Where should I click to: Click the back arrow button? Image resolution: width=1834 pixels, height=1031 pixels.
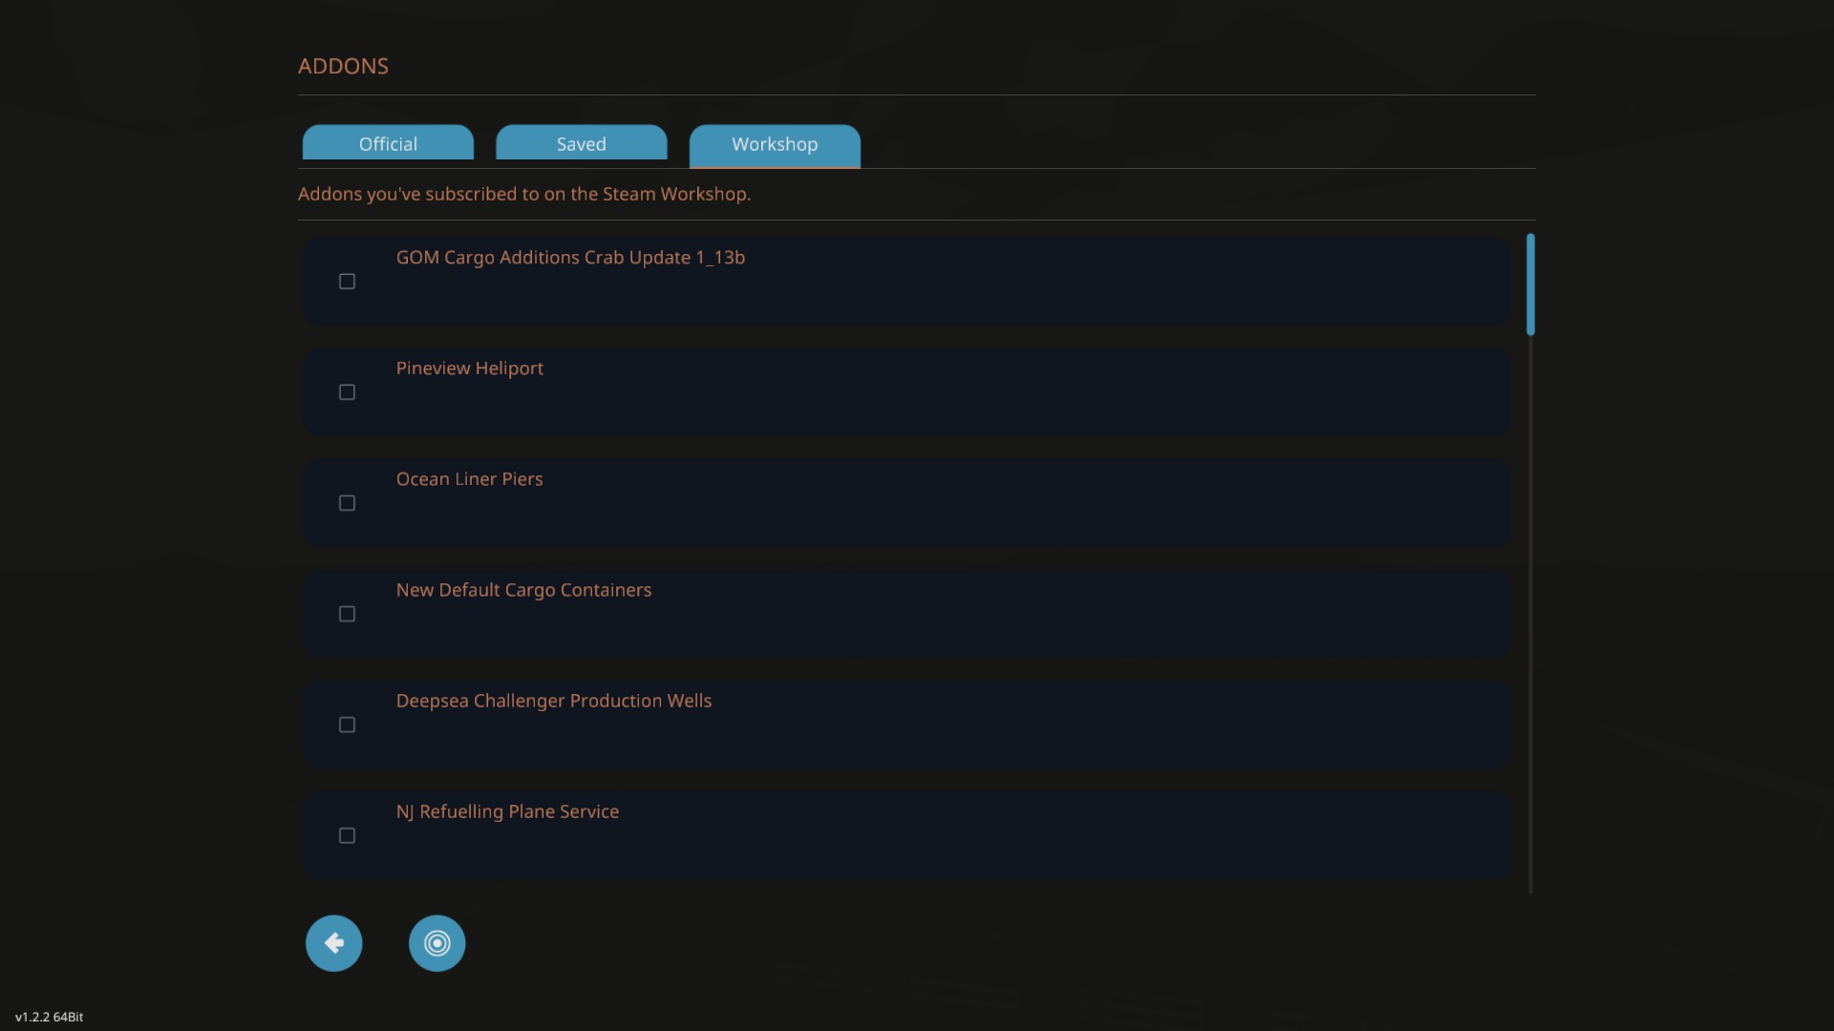coord(333,943)
